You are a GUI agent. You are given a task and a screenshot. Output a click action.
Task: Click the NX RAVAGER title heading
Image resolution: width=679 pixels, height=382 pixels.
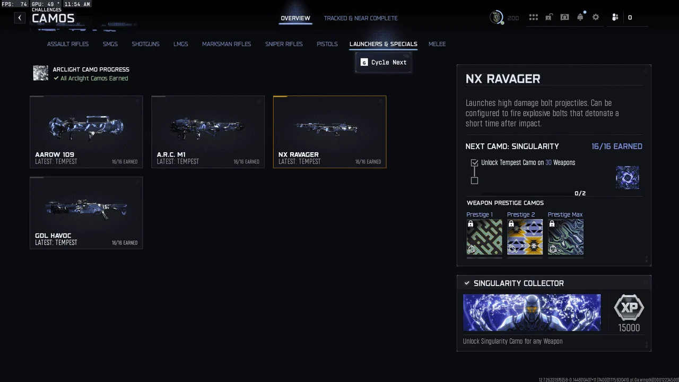[503, 79]
